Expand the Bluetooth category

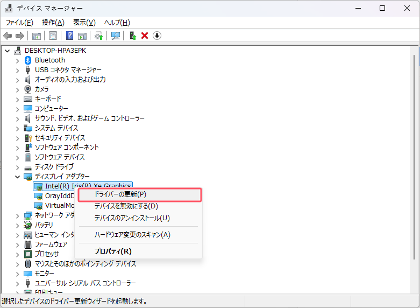tap(17, 61)
